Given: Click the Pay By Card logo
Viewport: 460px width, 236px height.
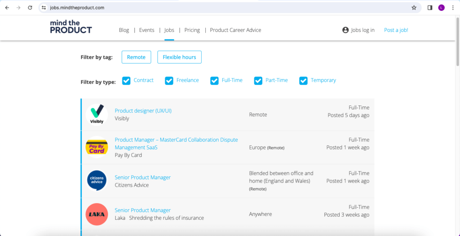Looking at the screenshot, I should pyautogui.click(x=97, y=147).
